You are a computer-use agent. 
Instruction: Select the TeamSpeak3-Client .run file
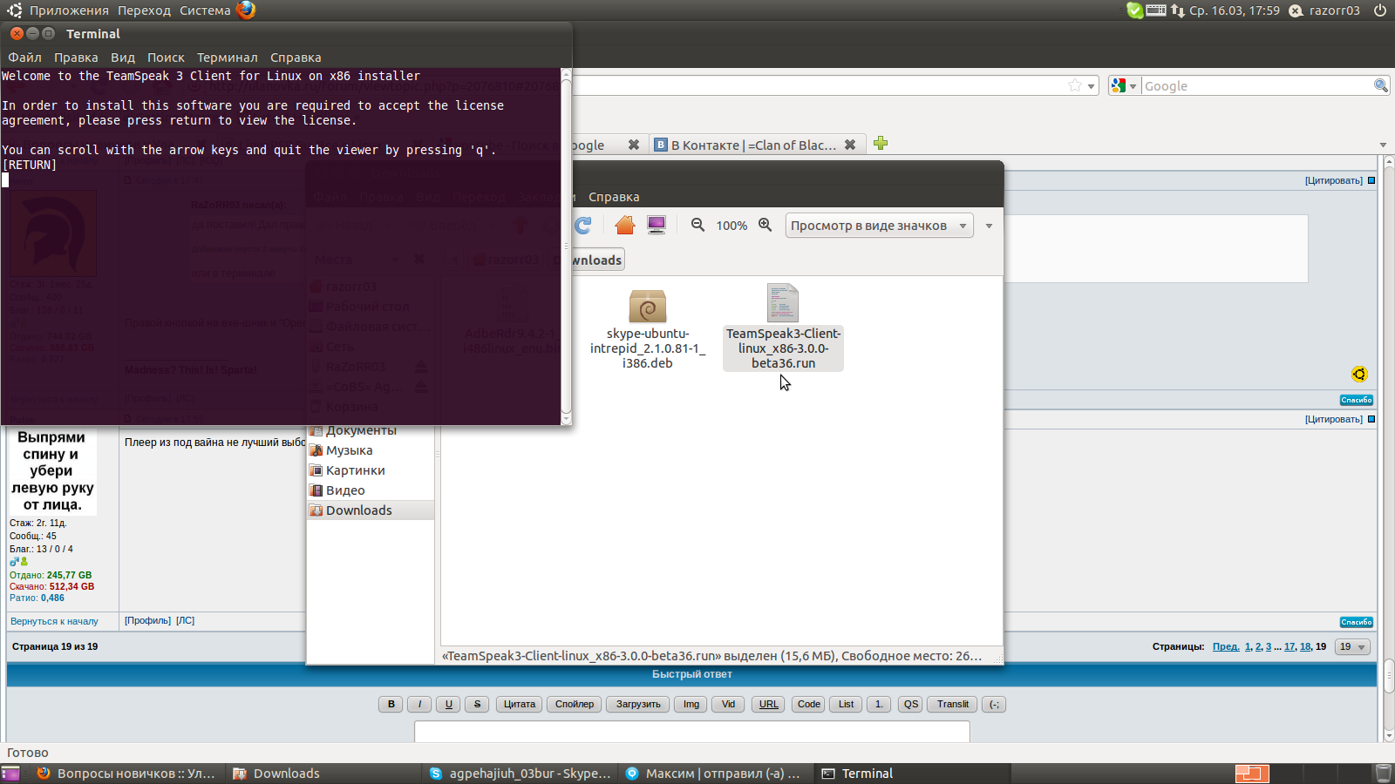pyautogui.click(x=783, y=328)
